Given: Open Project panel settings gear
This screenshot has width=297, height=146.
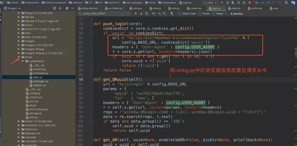Looking at the screenshot, I should pyautogui.click(x=67, y=8).
